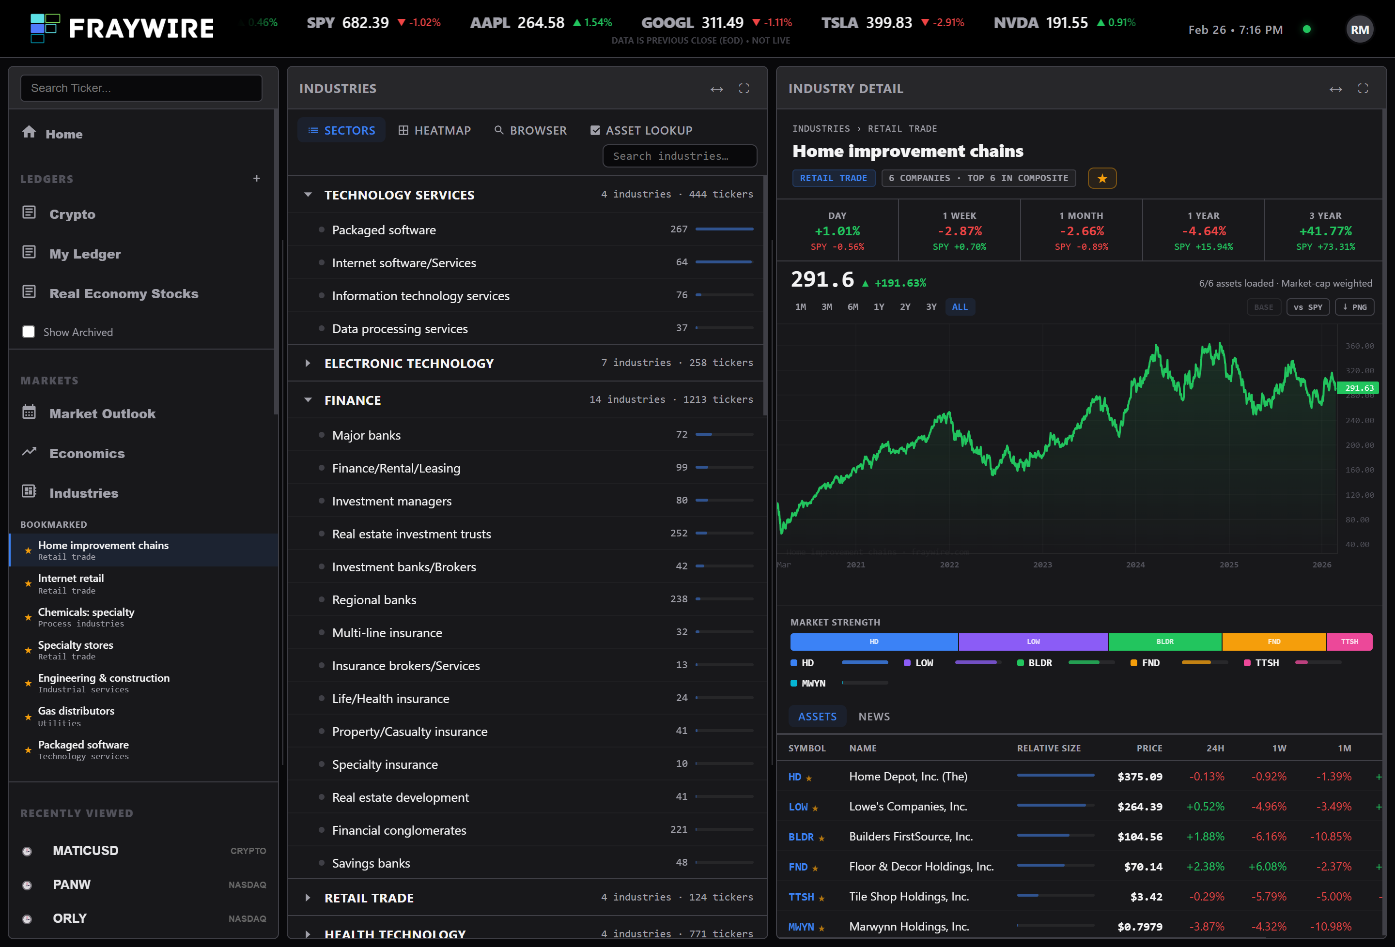Image resolution: width=1395 pixels, height=947 pixels.
Task: Switch to the Heatmap tab
Action: coord(434,130)
